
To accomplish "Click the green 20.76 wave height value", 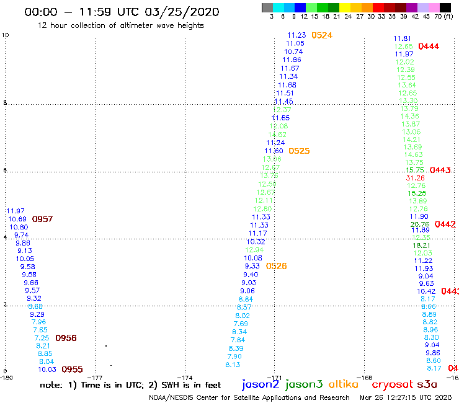I will pyautogui.click(x=420, y=224).
